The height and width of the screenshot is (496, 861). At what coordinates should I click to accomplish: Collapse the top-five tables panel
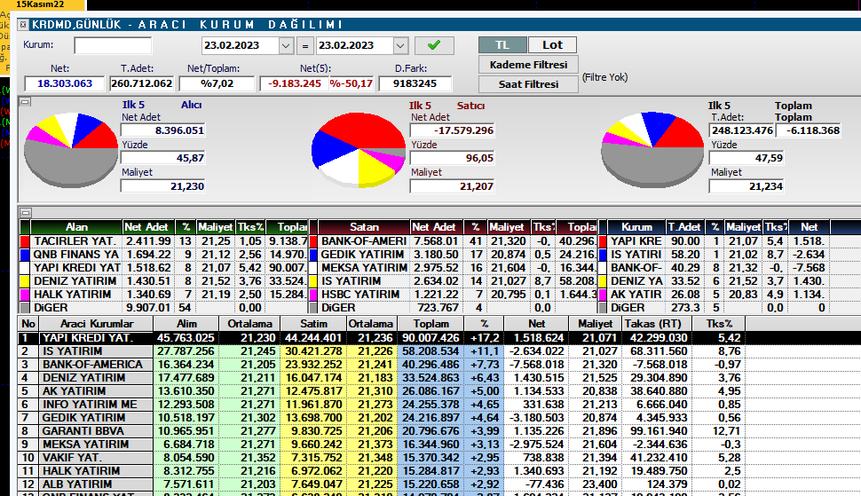[25, 212]
